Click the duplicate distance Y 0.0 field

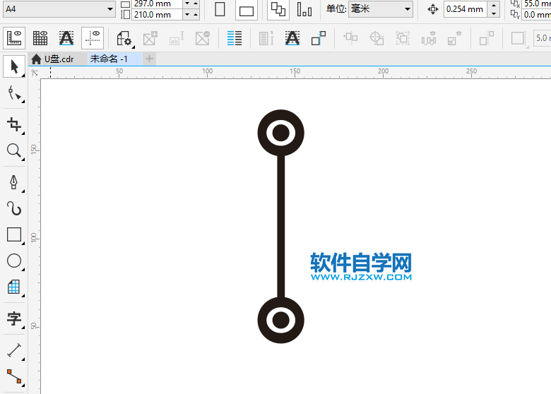click(536, 15)
